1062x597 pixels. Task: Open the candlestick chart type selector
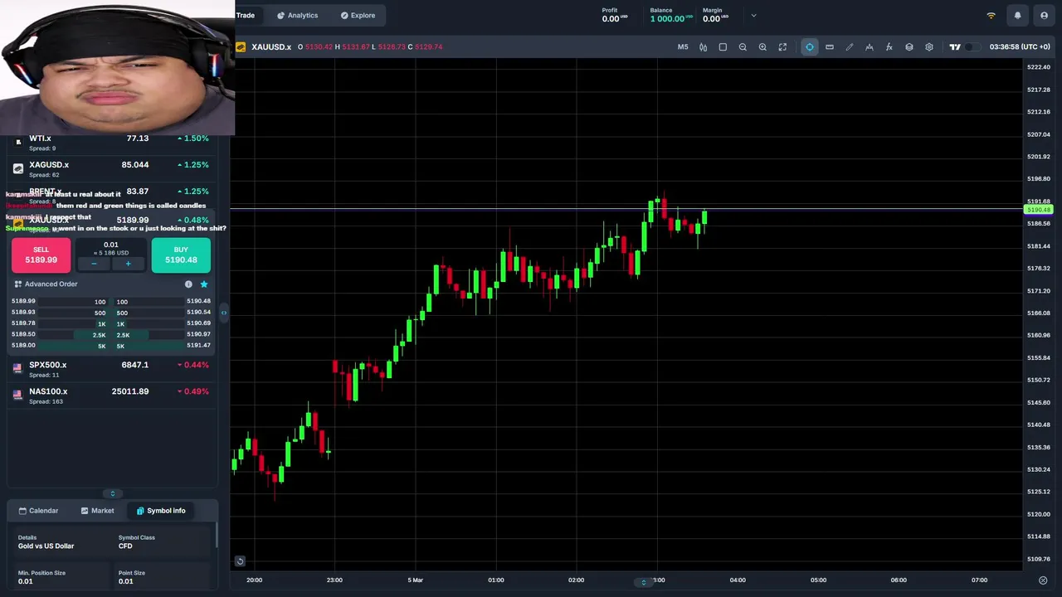(703, 47)
